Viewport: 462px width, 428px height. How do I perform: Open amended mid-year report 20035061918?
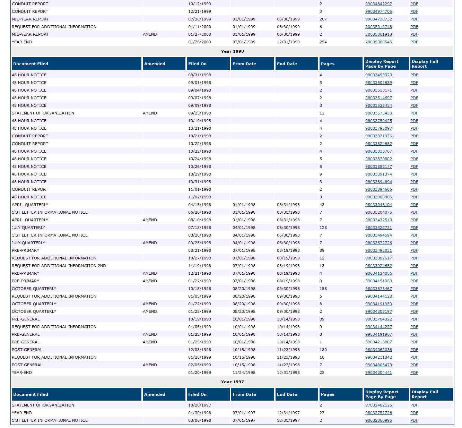click(x=378, y=34)
